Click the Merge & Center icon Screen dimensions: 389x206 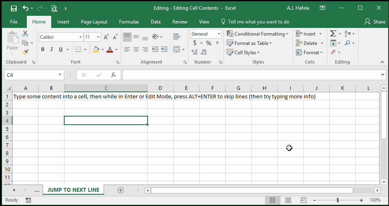pyautogui.click(x=176, y=49)
